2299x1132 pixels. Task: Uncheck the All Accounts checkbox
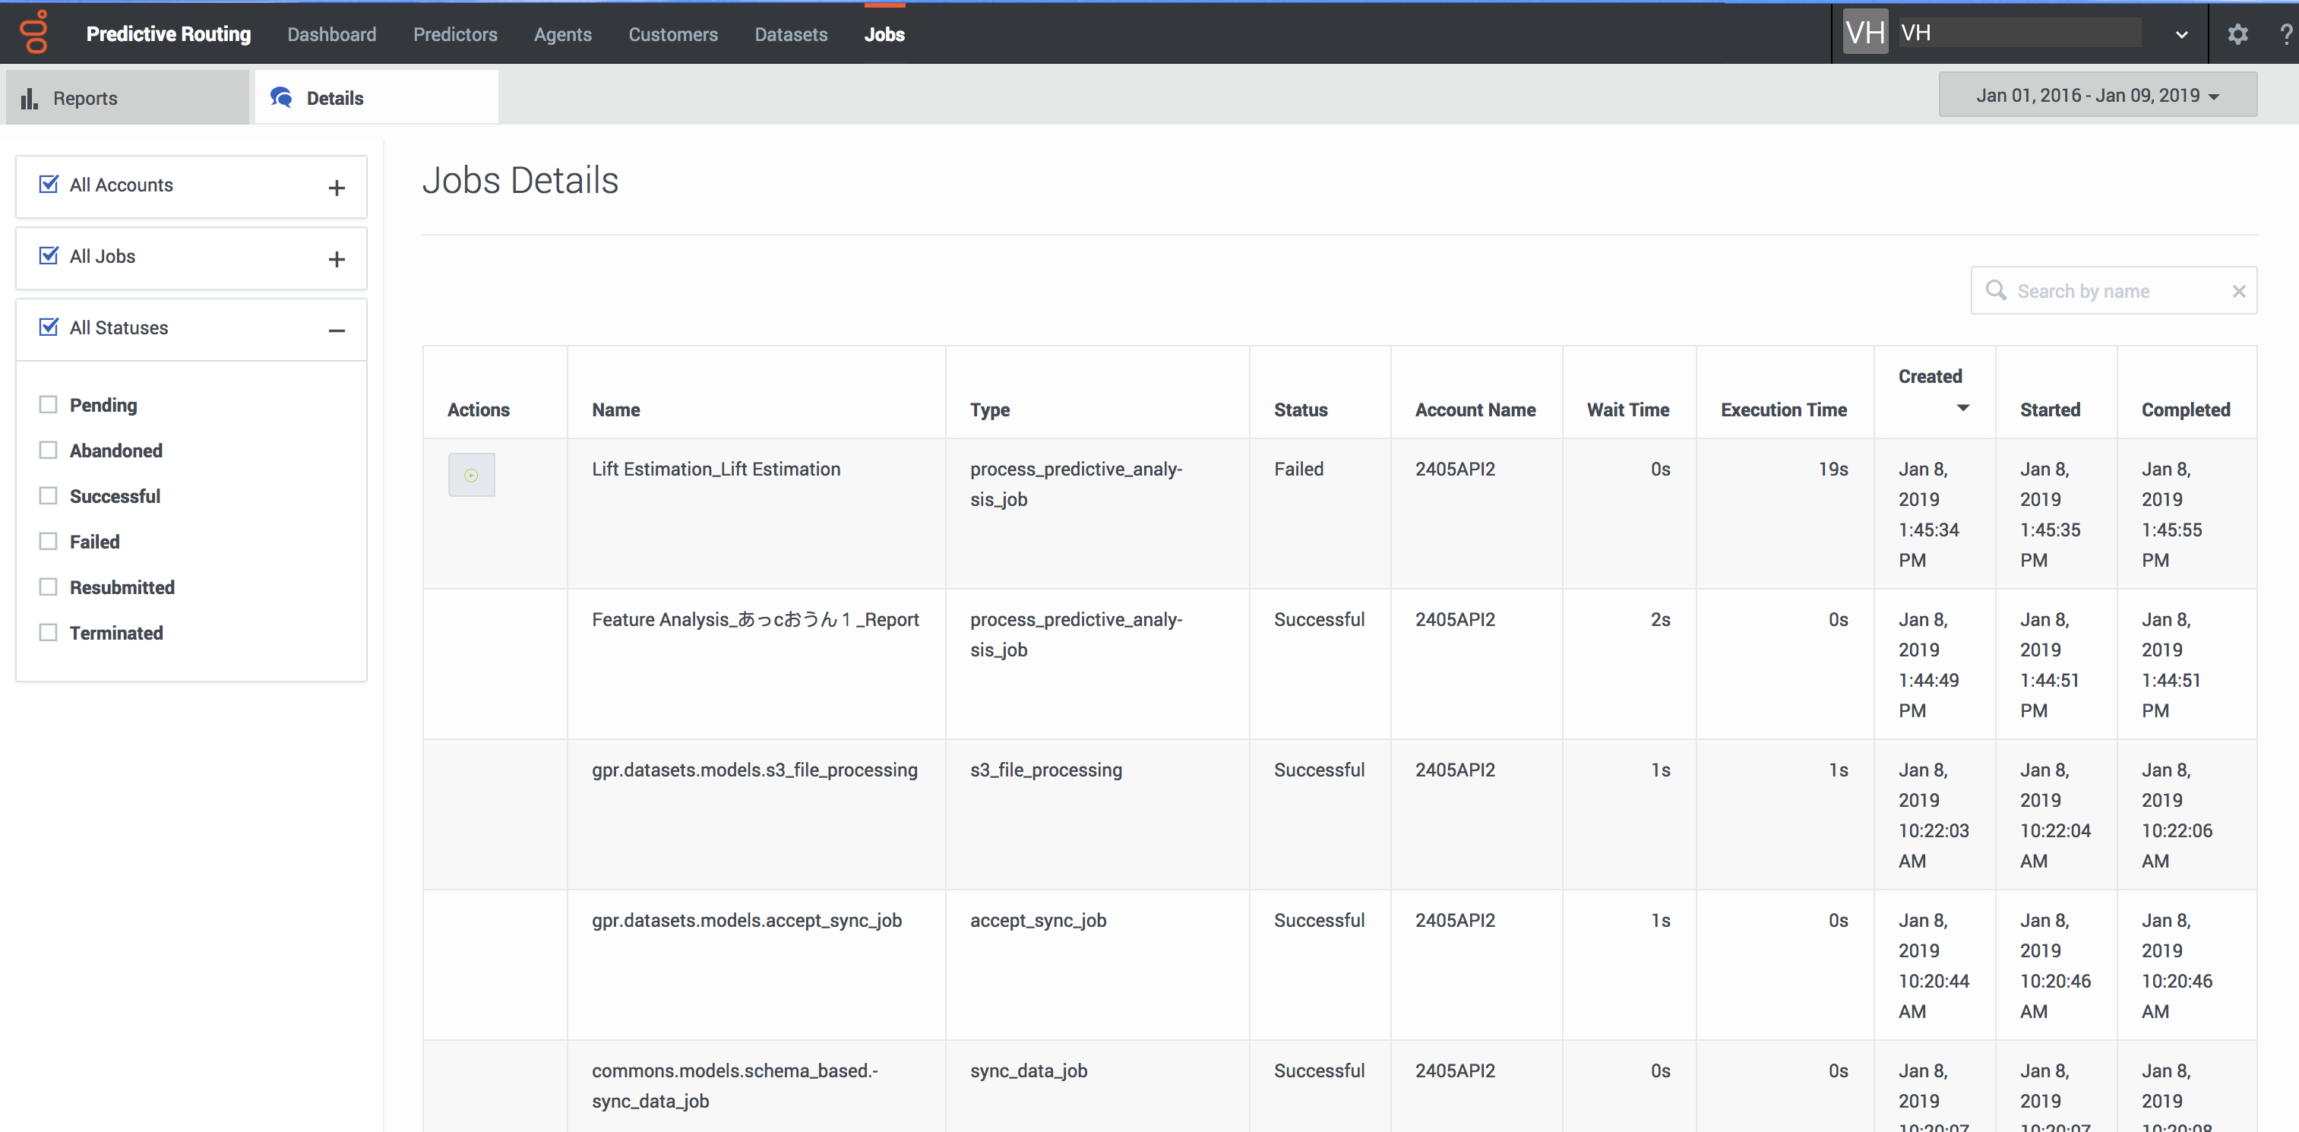(x=49, y=185)
